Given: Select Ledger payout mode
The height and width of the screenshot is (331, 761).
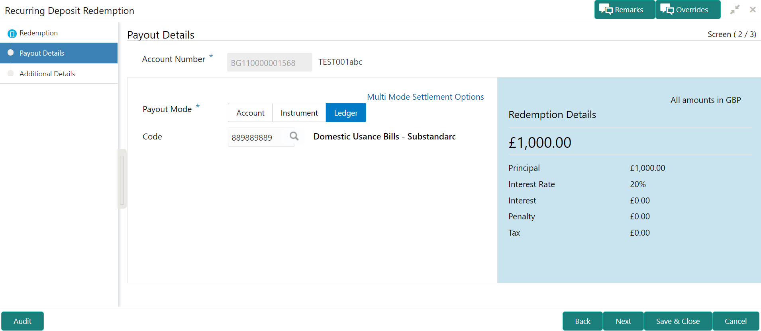Looking at the screenshot, I should click(x=345, y=113).
